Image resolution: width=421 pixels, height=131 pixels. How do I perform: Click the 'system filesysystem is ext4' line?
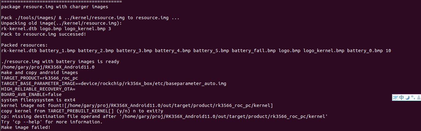coord(38,100)
